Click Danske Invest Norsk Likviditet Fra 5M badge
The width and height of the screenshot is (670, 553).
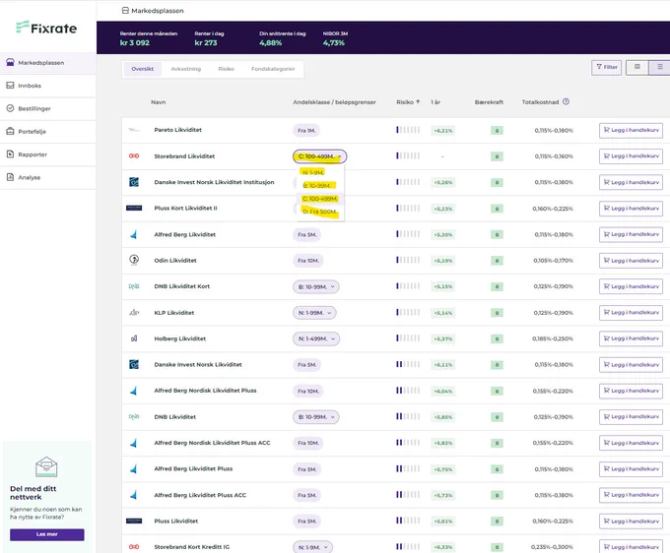(306, 365)
